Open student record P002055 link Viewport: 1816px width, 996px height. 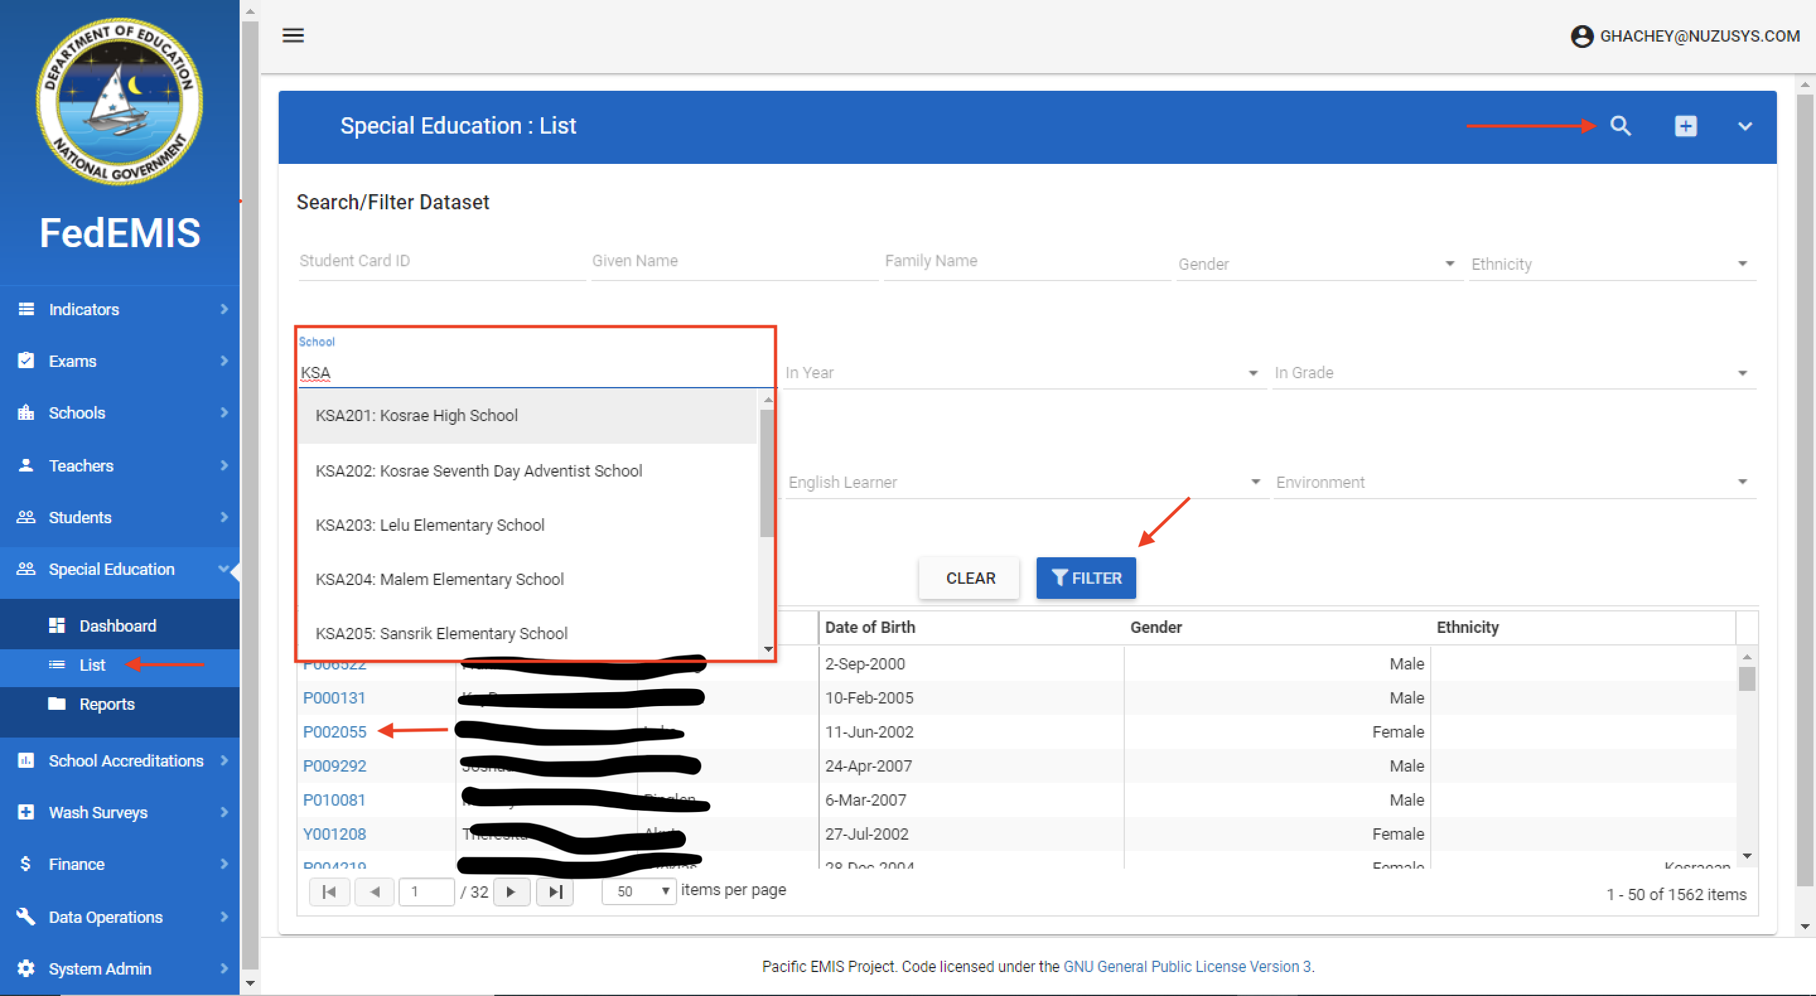click(x=334, y=732)
